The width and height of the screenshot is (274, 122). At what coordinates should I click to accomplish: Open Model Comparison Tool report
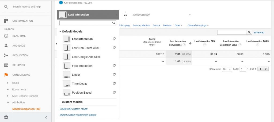coord(26,109)
